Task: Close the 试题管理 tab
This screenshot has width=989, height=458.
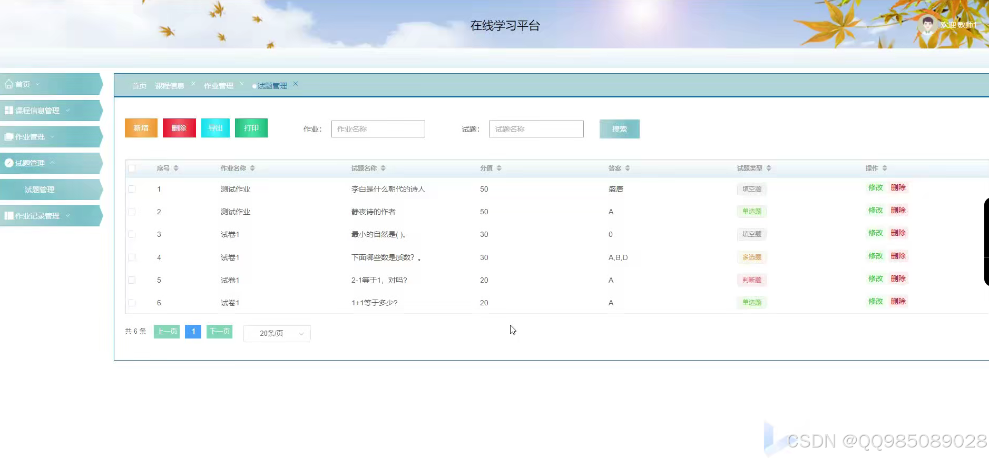Action: tap(296, 84)
